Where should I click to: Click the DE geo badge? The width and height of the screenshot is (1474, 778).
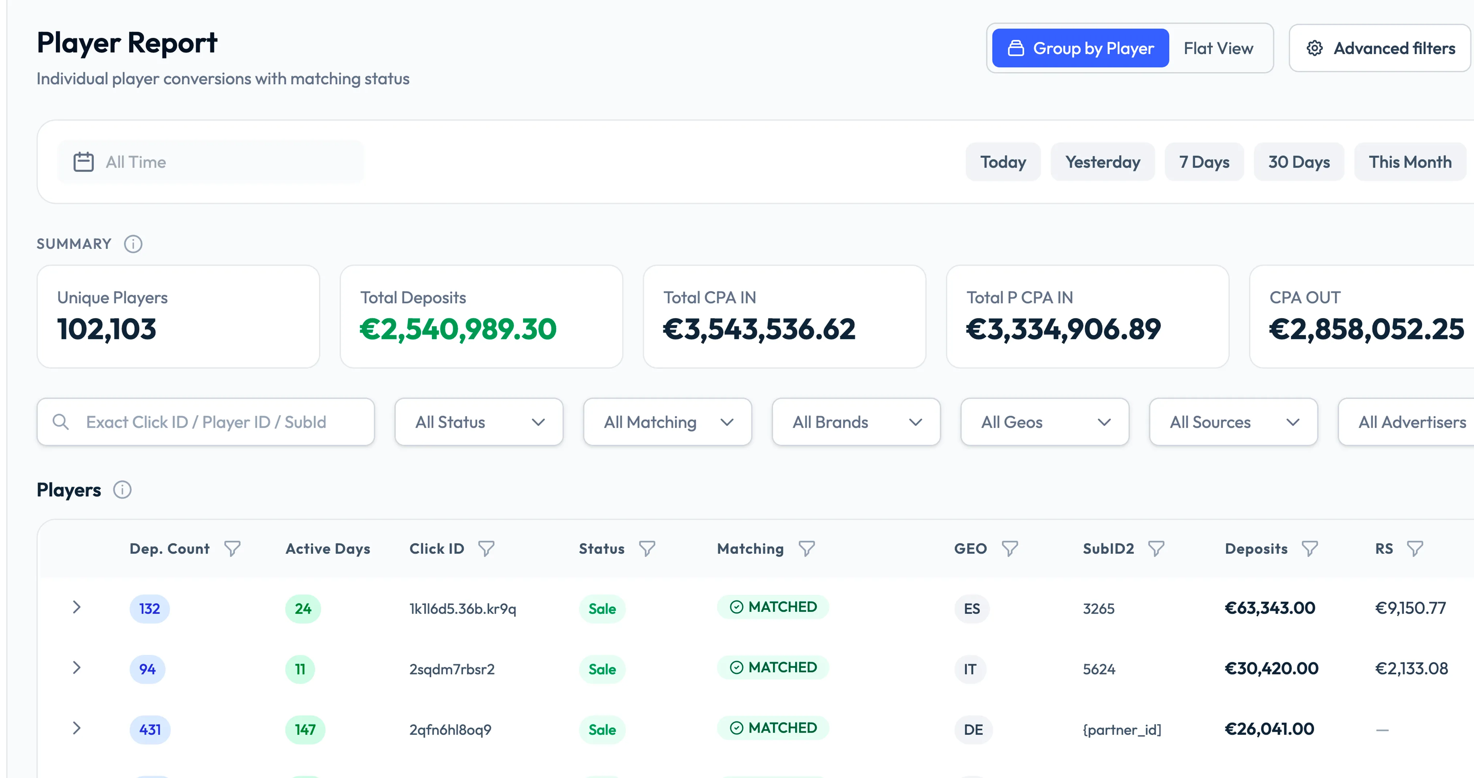click(973, 730)
